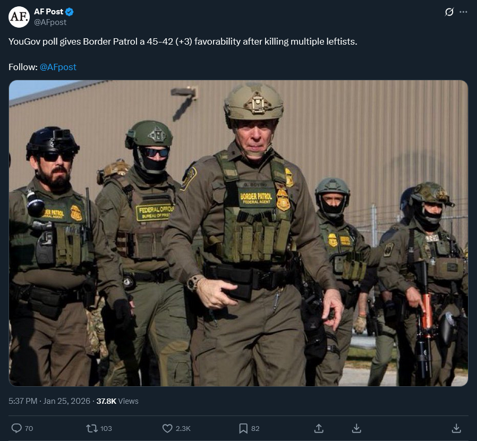Click the 2.3K likes count
Image resolution: width=477 pixels, height=441 pixels.
click(183, 429)
